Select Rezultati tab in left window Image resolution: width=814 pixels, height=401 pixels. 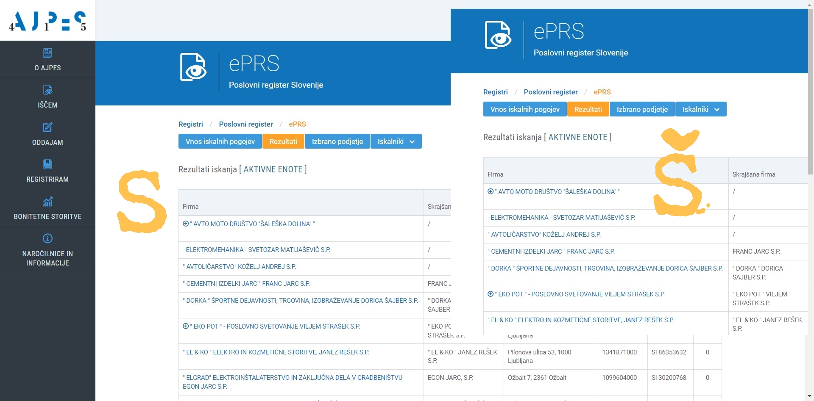(x=283, y=141)
